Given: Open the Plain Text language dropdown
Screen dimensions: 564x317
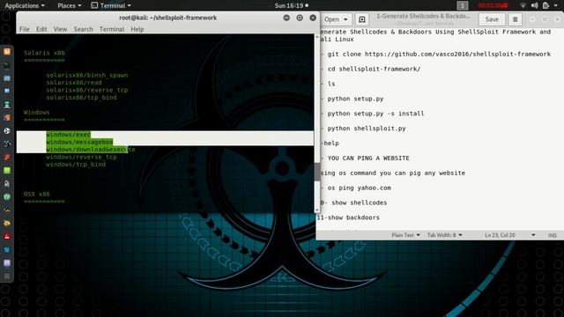Looking at the screenshot, I should [405, 235].
